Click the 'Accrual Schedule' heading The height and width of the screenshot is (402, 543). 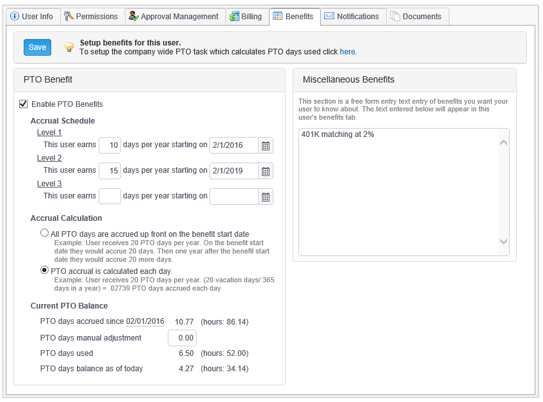pos(63,121)
